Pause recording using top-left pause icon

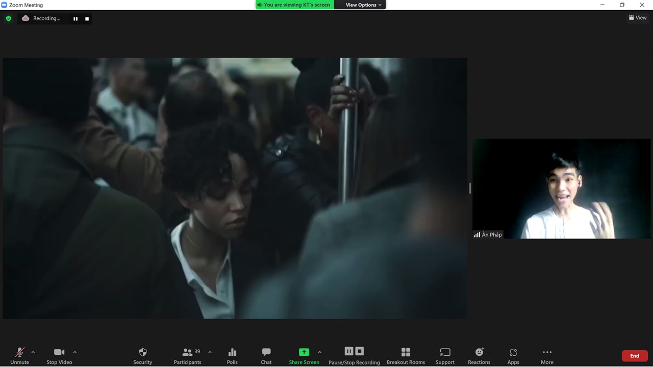76,19
